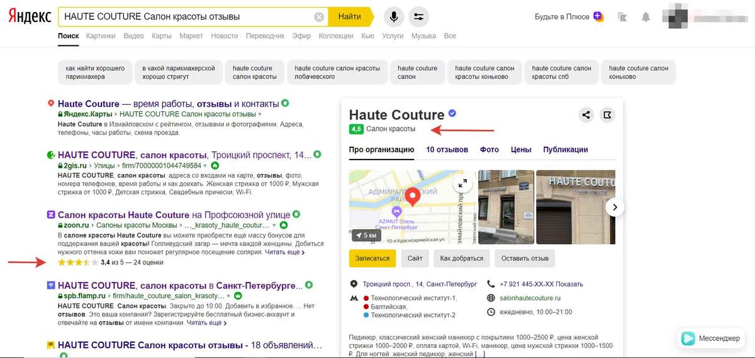Open the building entrance photo thumbnail
755x358 pixels.
tap(506, 207)
